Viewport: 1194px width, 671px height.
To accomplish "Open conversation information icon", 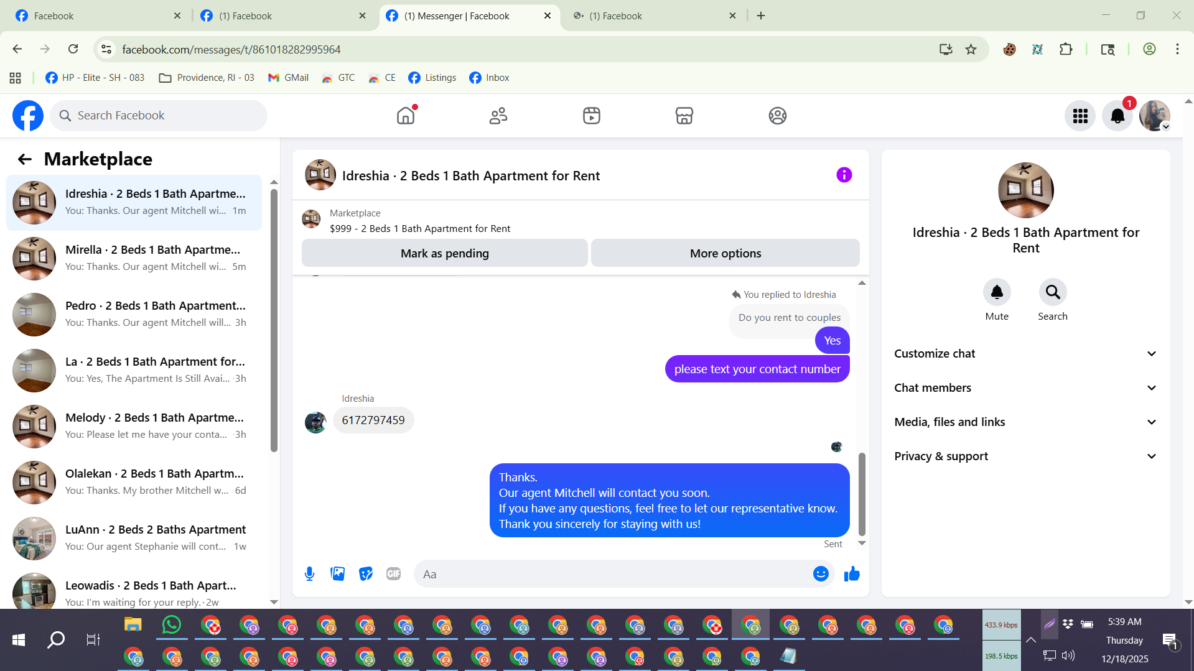I will pos(844,175).
